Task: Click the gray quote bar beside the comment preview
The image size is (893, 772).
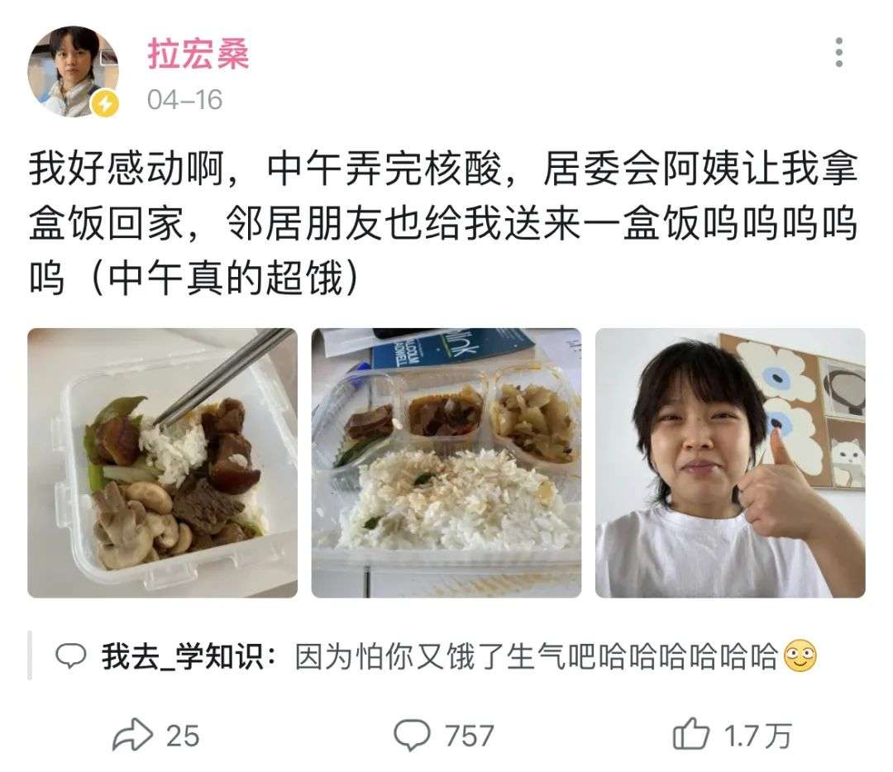Action: pos(30,655)
